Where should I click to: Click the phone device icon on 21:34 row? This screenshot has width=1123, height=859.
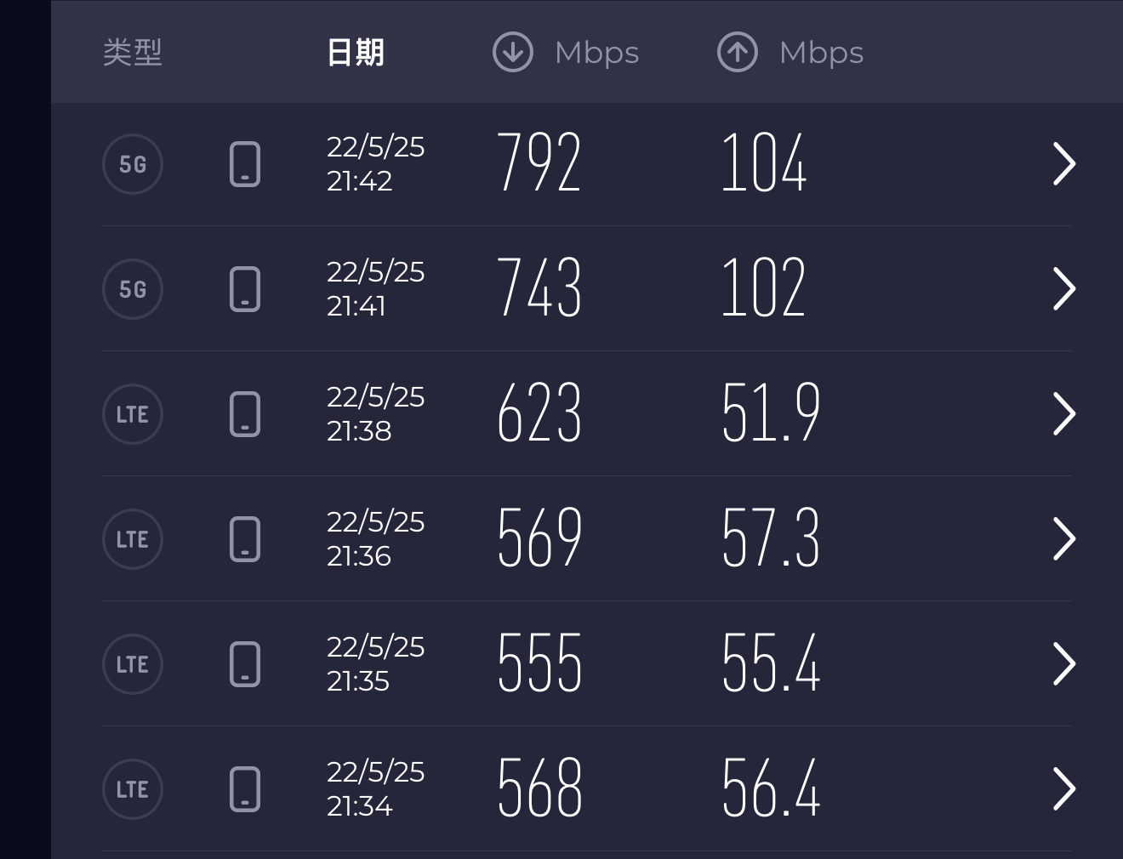click(245, 789)
